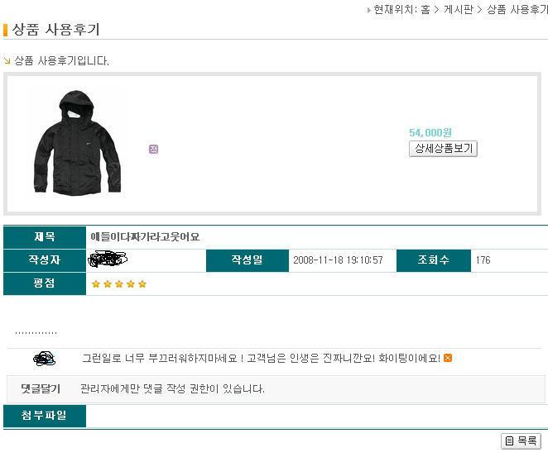The width and height of the screenshot is (548, 457).
Task: Click the 54,000원 price text
Action: click(x=430, y=132)
